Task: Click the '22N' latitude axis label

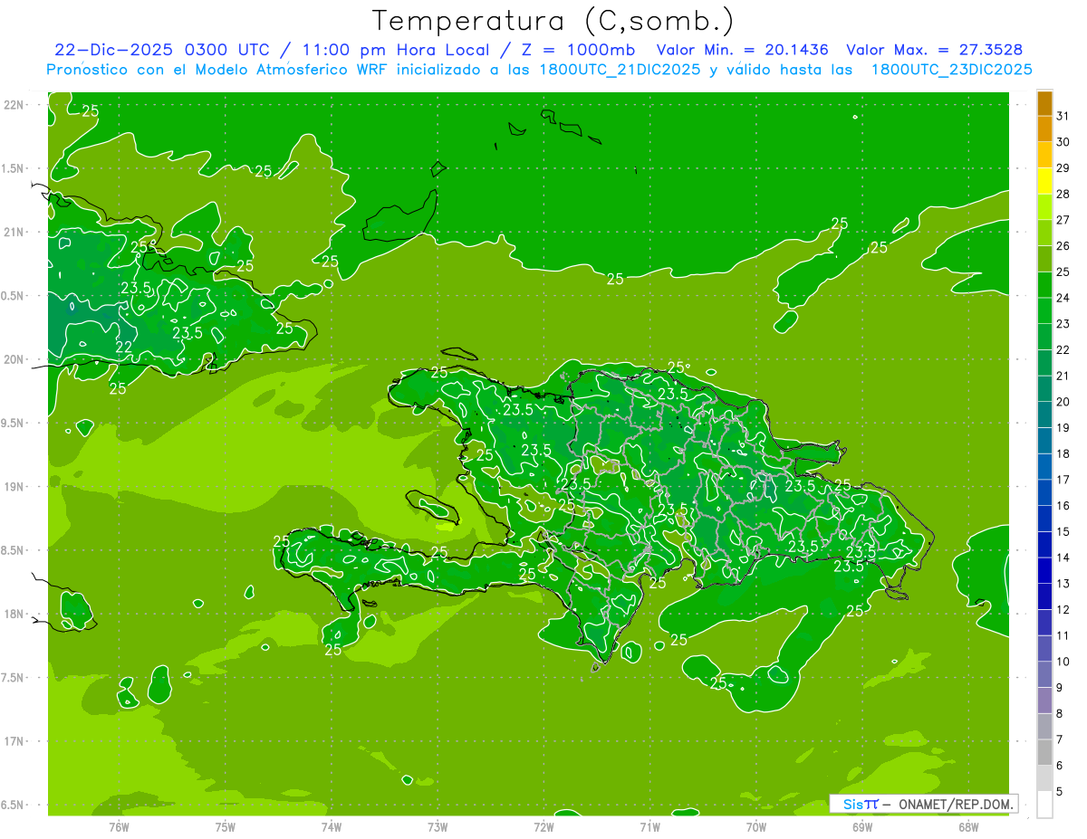Action: click(x=14, y=104)
